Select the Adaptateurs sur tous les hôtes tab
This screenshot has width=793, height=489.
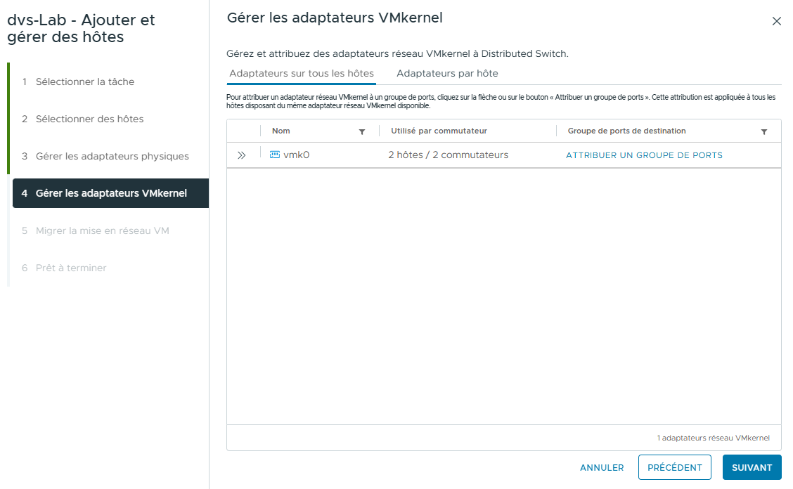point(301,73)
